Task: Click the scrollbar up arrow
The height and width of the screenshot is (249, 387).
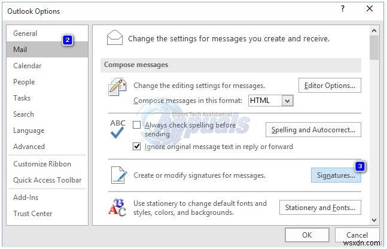Action: [374, 31]
